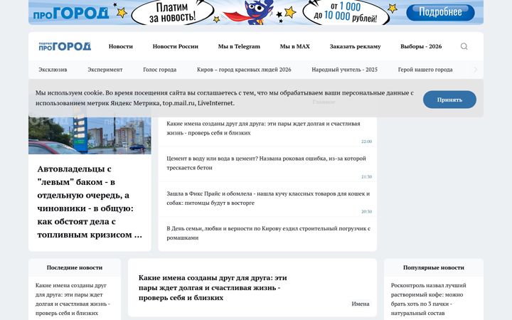Click 'от 1 000 до 10 000 рублей' bubble

pos(346,12)
